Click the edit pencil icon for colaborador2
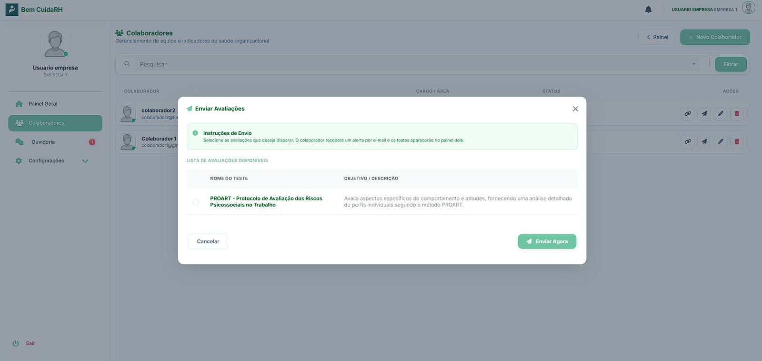 [721, 114]
